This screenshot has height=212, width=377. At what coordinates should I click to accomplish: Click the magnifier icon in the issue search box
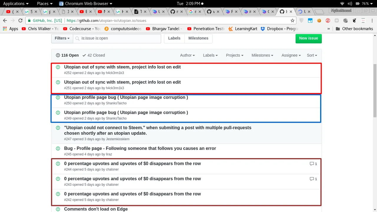[x=77, y=38]
